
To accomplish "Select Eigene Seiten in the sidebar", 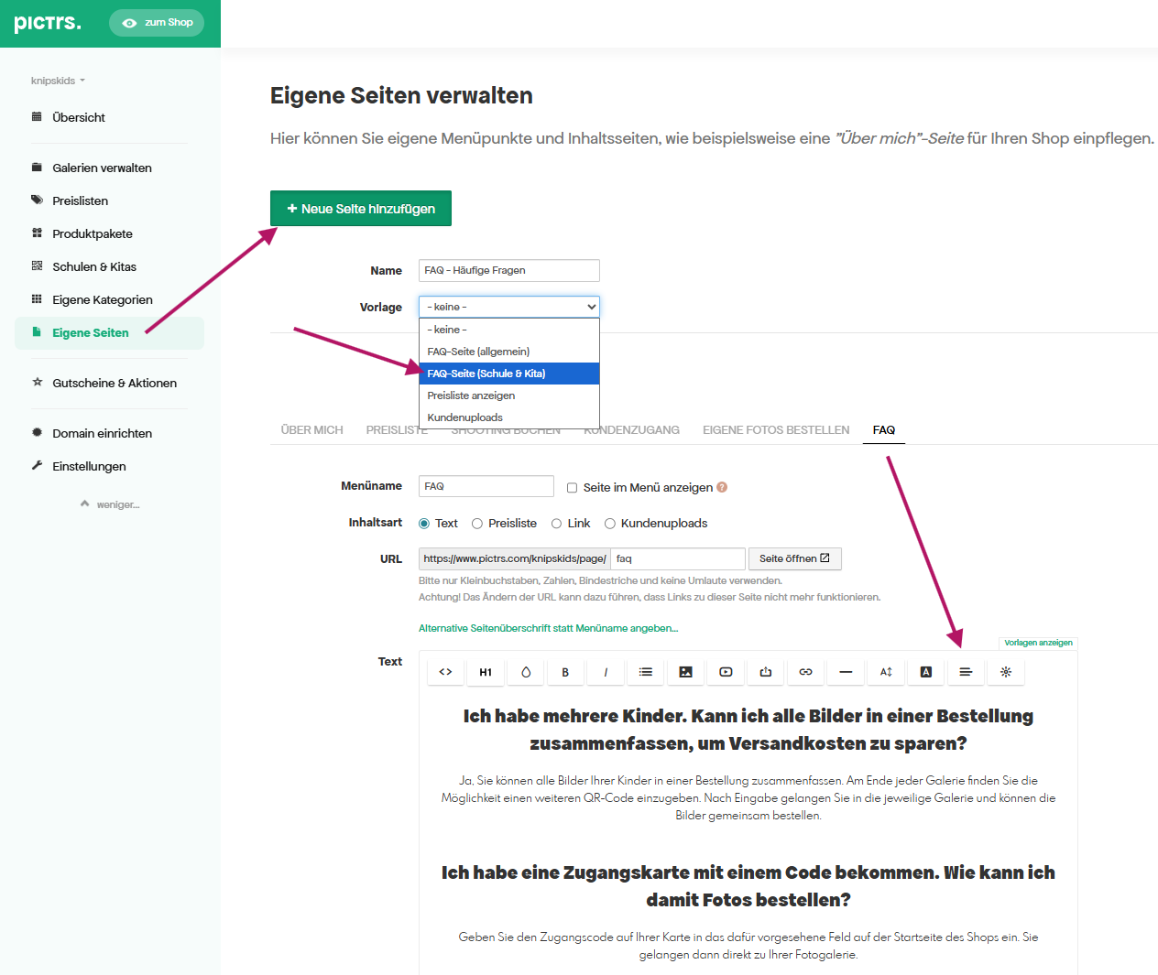I will pyautogui.click(x=109, y=332).
